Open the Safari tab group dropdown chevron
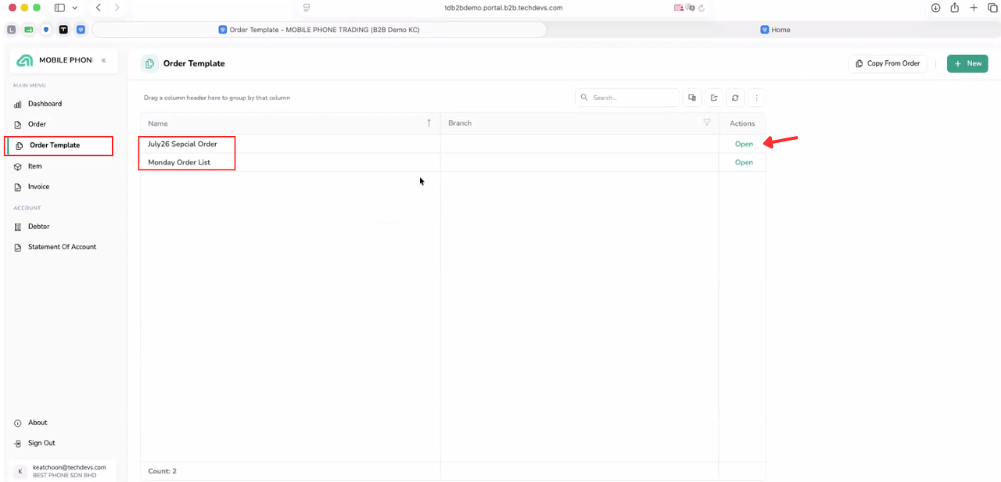The width and height of the screenshot is (1001, 482). [x=74, y=8]
